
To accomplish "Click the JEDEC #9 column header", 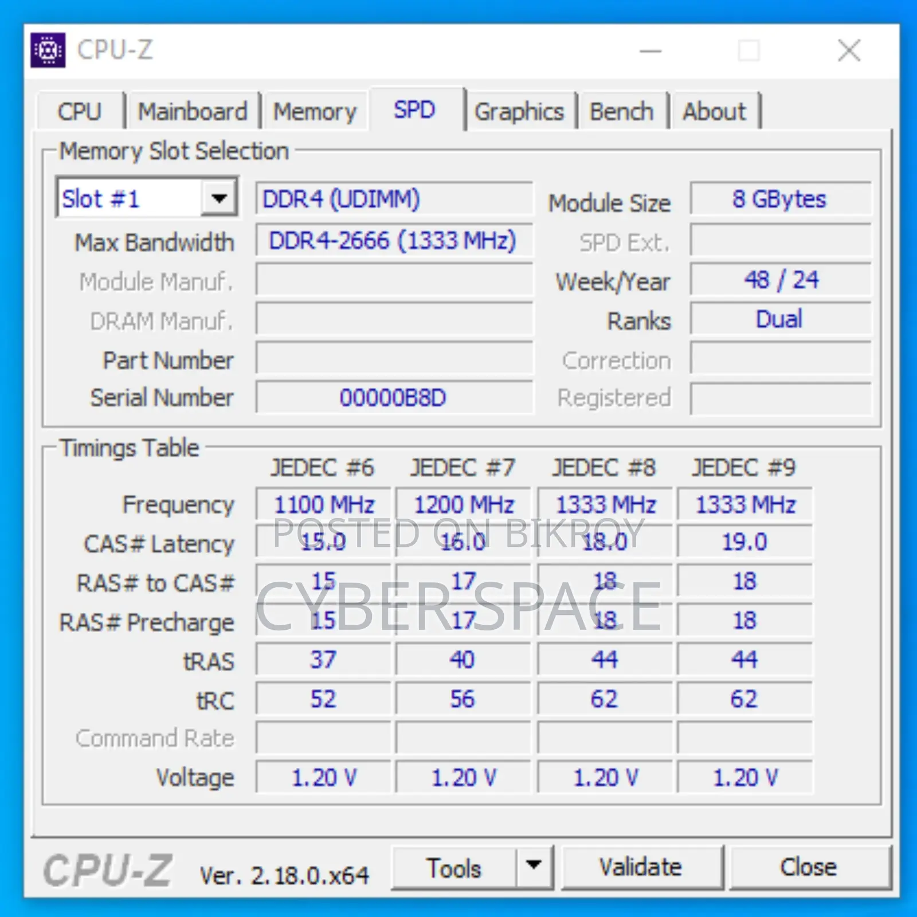I will 744,468.
